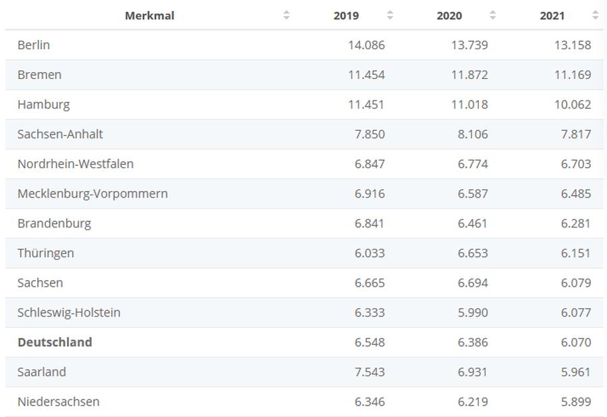607x417 pixels.
Task: Select the Bremen row label
Action: tap(40, 75)
